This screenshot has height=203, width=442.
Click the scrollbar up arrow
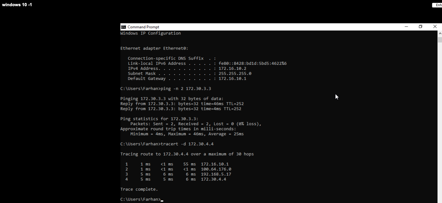pyautogui.click(x=440, y=34)
